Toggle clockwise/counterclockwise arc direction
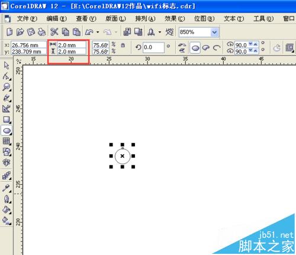Image resolution: width=296 pixels, height=255 pixels. (276, 48)
